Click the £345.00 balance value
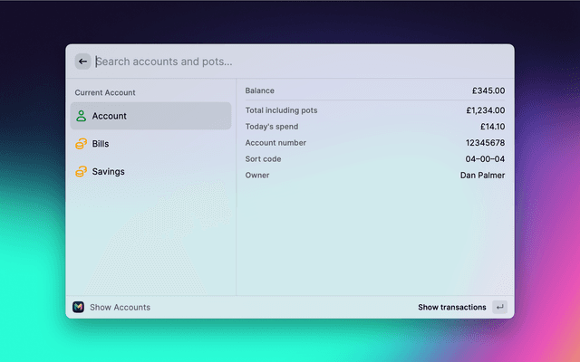The height and width of the screenshot is (362, 580). point(488,90)
